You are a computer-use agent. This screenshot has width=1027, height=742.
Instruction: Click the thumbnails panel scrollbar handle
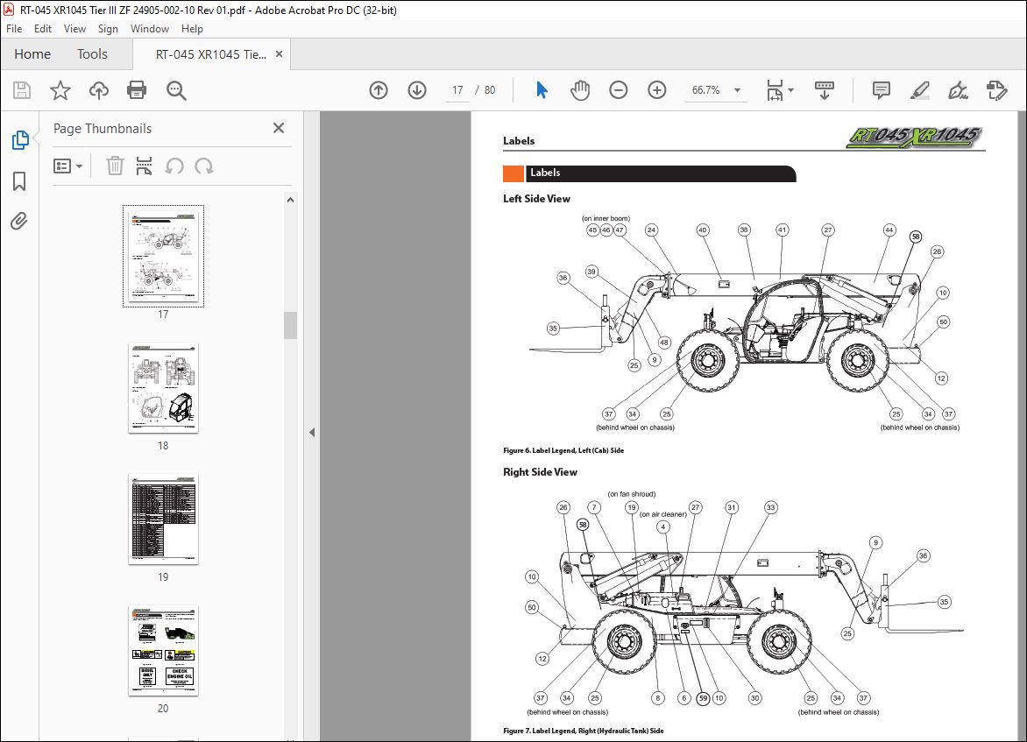(x=290, y=325)
